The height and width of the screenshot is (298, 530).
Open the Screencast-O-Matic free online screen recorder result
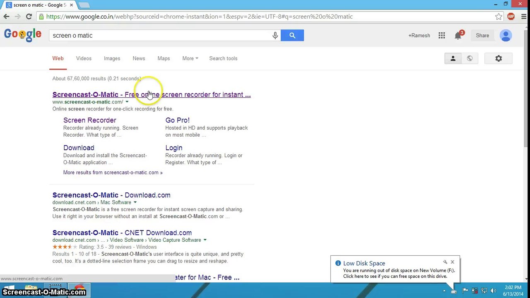[152, 94]
